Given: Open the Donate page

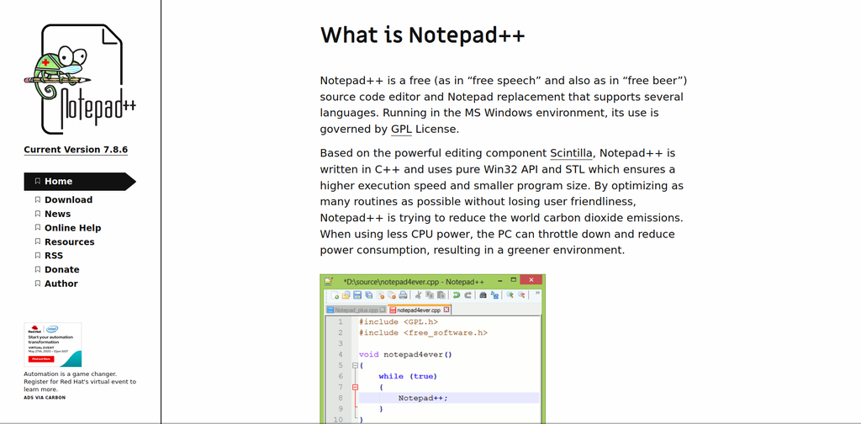Looking at the screenshot, I should coord(62,270).
